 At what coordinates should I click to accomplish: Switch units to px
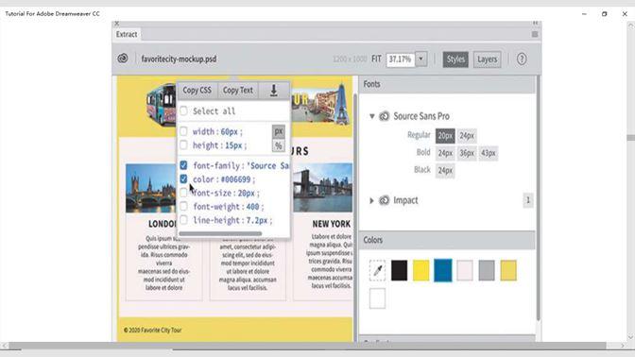point(278,131)
